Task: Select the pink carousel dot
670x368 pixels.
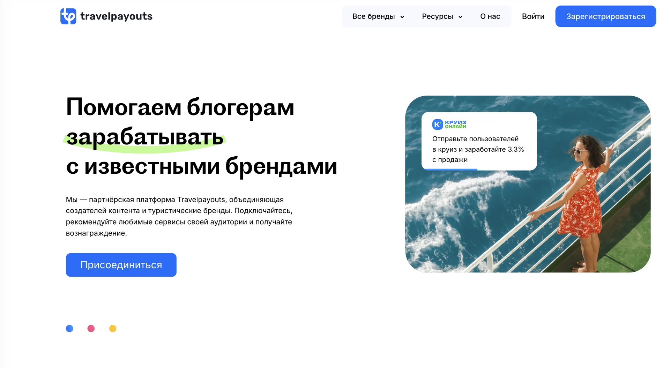Action: point(91,329)
